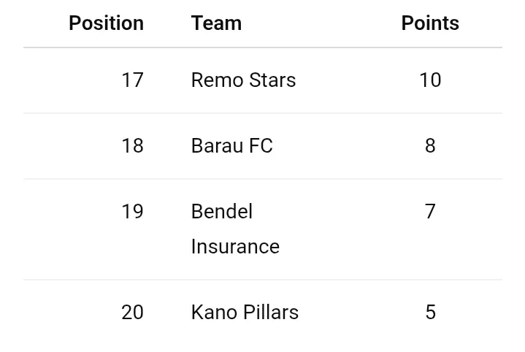Screen dimensions: 525x352
Task: Select the Remo Stars team name
Action: tap(243, 80)
